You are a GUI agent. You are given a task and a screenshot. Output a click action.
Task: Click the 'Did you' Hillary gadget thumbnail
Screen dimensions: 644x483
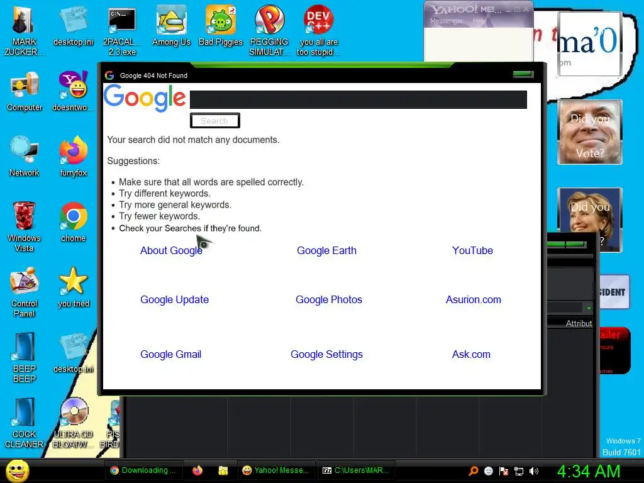590,214
